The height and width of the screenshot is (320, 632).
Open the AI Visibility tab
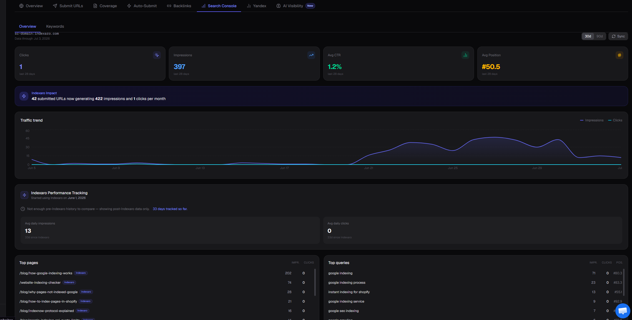pos(296,6)
